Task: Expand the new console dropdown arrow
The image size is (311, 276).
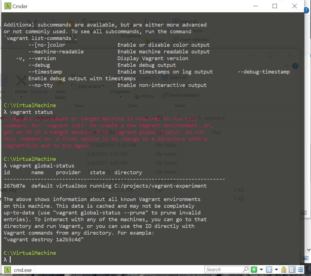Action: coord(261,270)
